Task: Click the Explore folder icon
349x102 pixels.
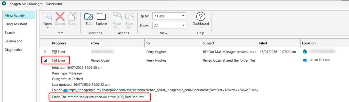Action: 101,16
